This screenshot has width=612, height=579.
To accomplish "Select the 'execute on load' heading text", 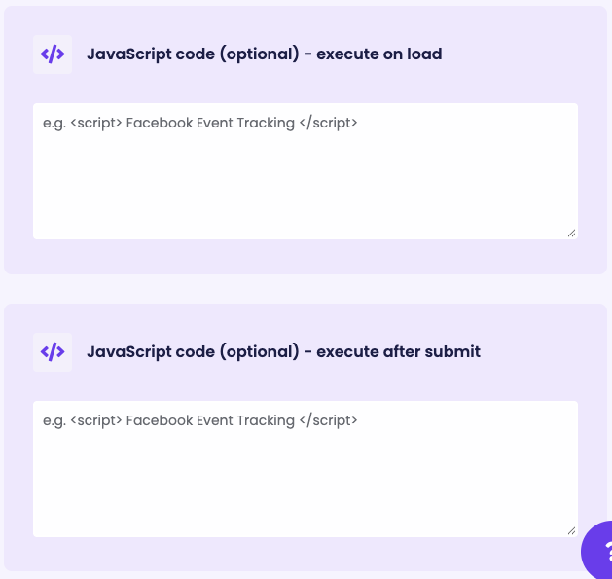I will click(x=379, y=54).
